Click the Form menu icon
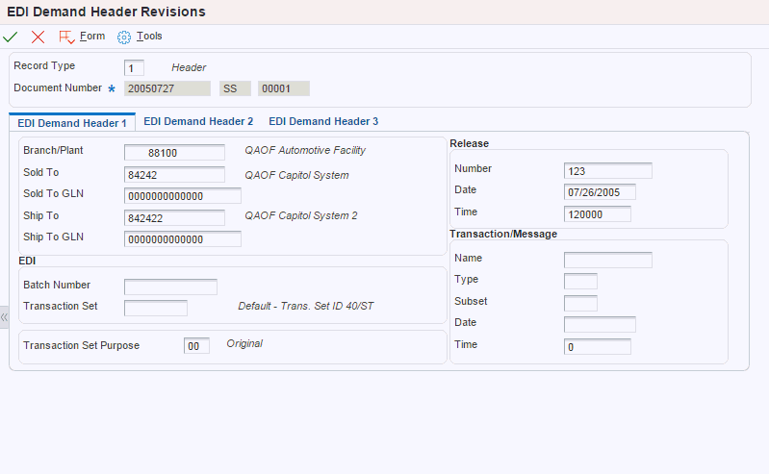Image resolution: width=769 pixels, height=474 pixels. pos(66,37)
